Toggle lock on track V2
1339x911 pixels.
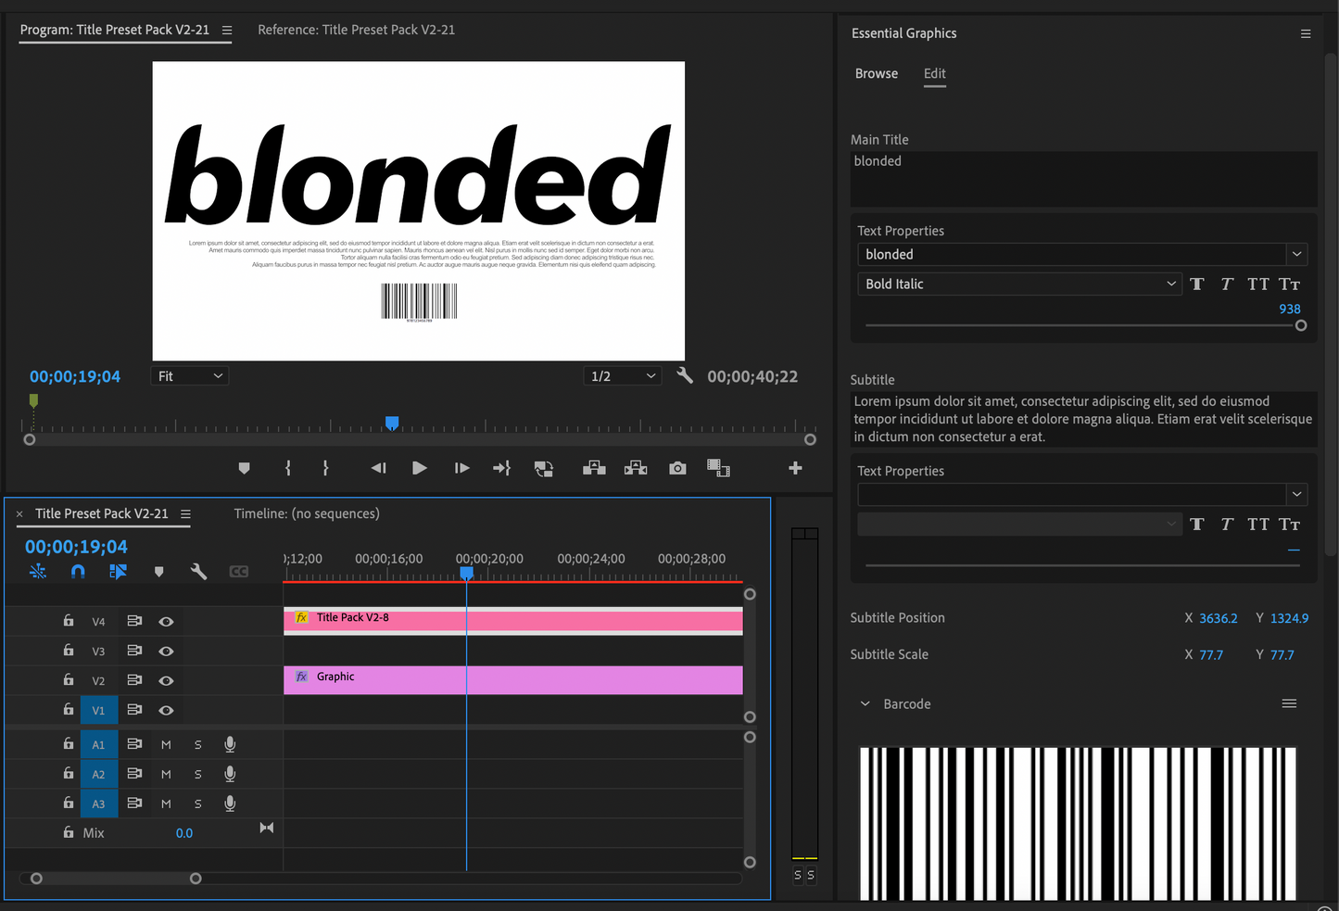[x=68, y=680]
